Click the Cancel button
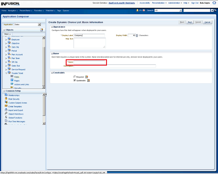The image size is (218, 174). 207,22
